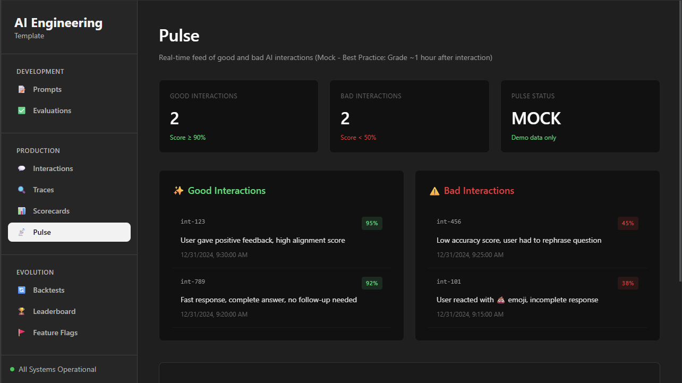Select the Prompts document icon
The height and width of the screenshot is (383, 682).
pos(22,89)
